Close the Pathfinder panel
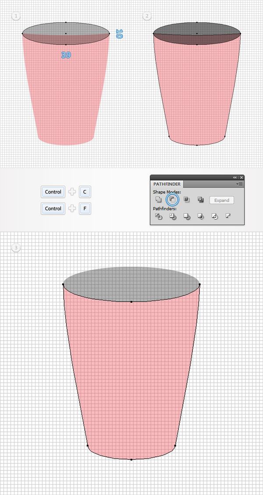 [x=241, y=177]
